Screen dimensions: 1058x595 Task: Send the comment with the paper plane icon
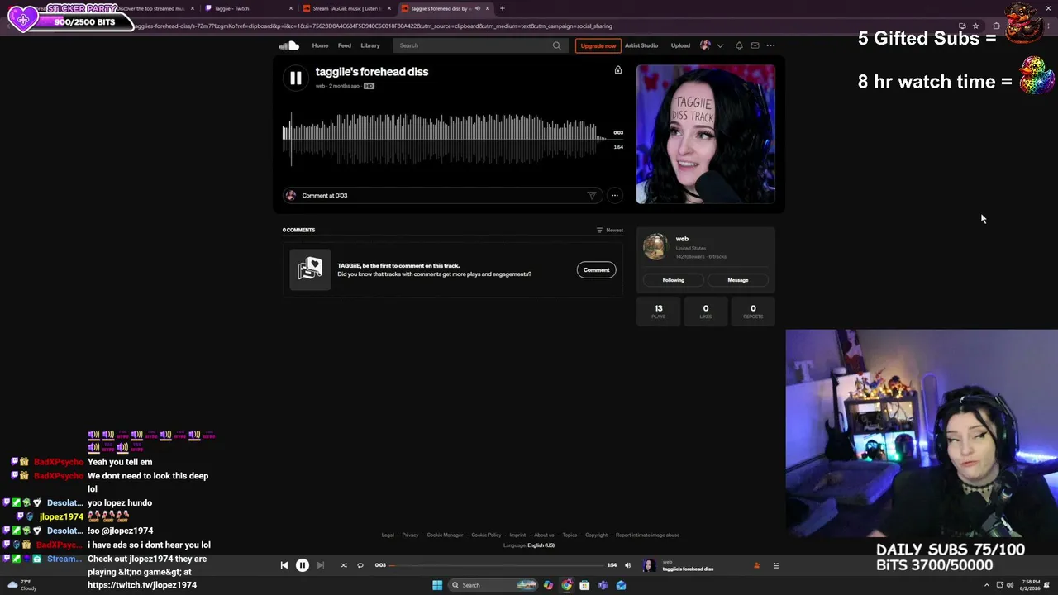tap(592, 196)
